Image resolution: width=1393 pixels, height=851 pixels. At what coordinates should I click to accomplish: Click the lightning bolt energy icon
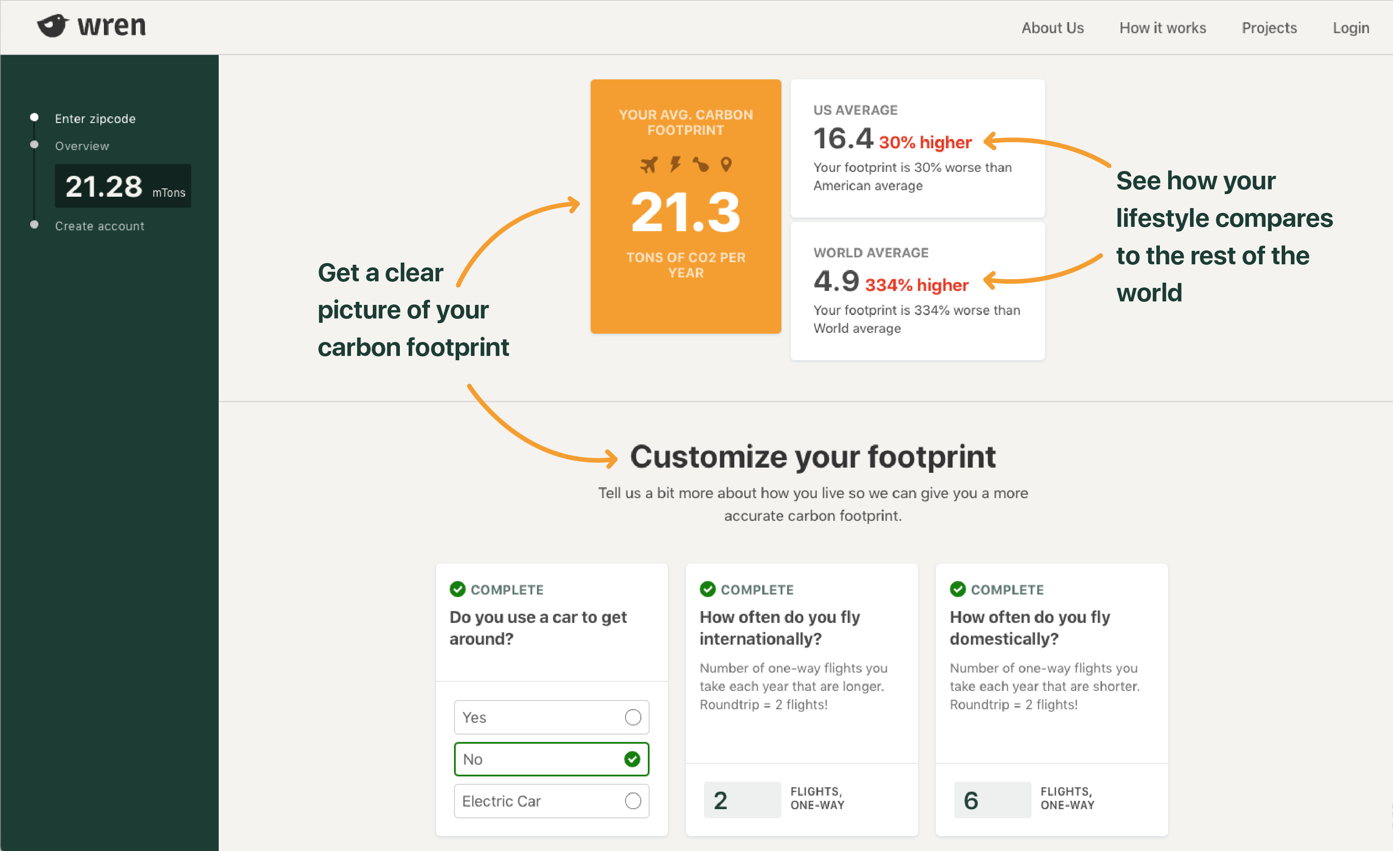pyautogui.click(x=675, y=164)
